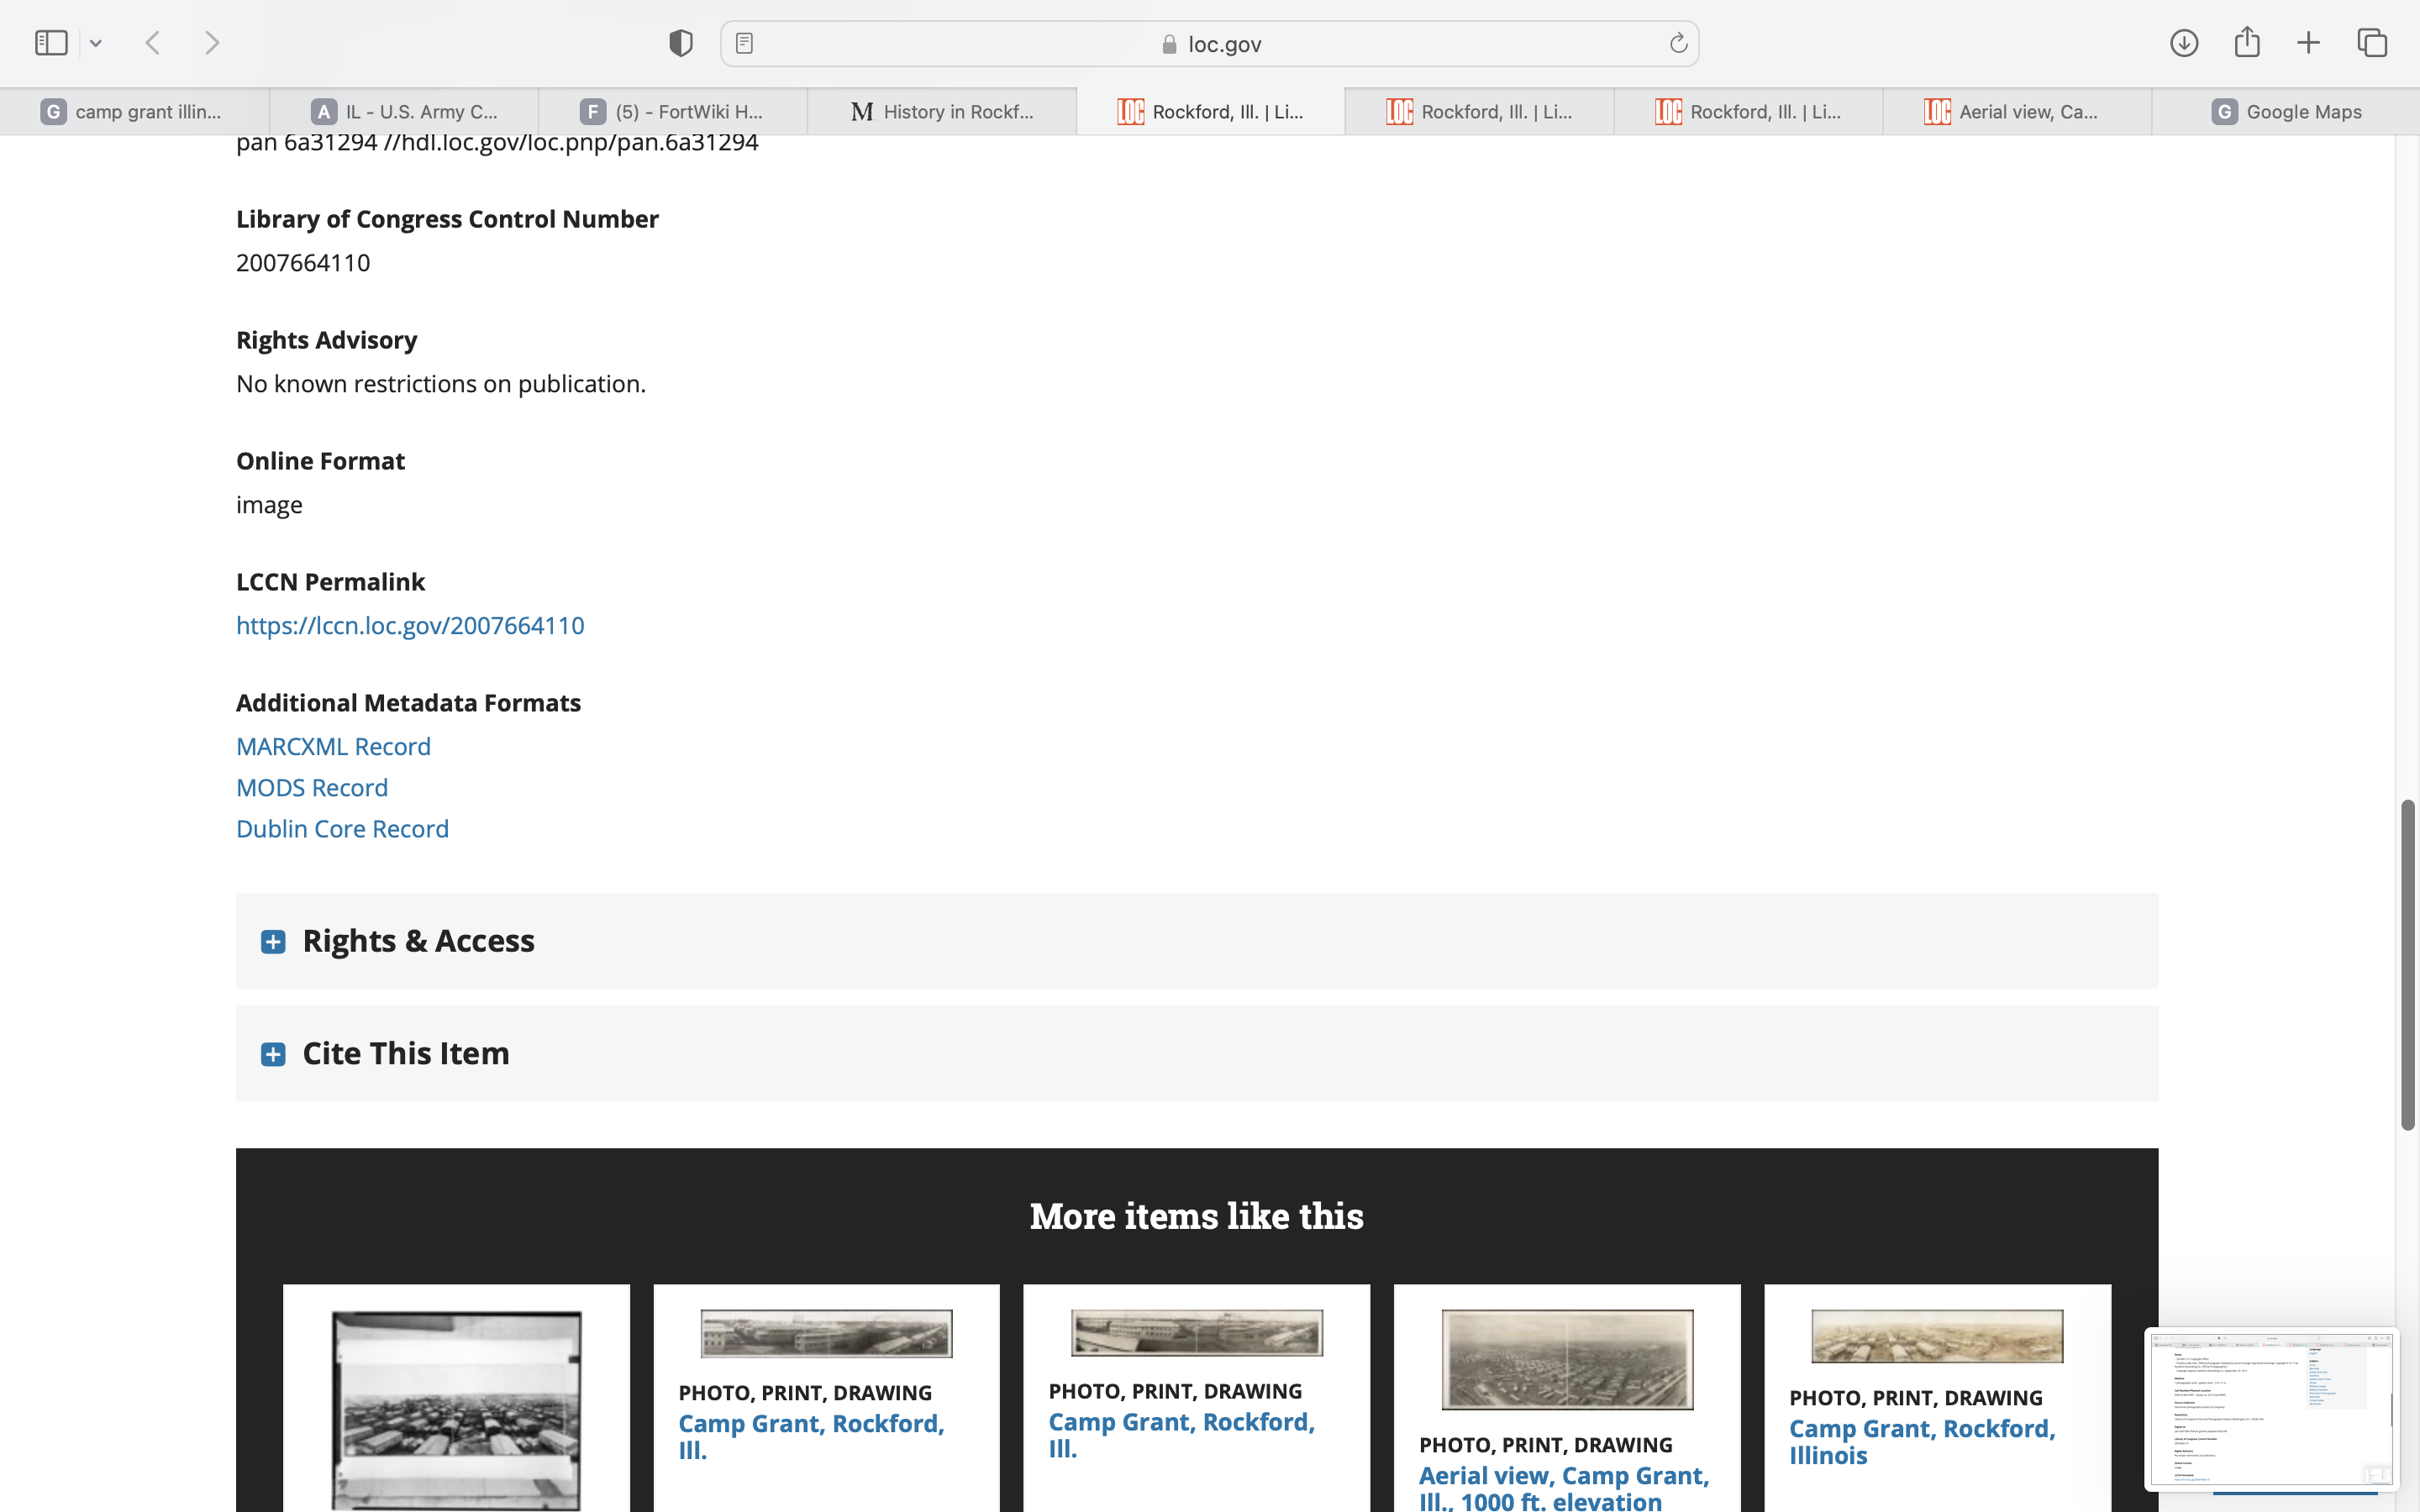Click the loc.gov address bar

click(1210, 43)
